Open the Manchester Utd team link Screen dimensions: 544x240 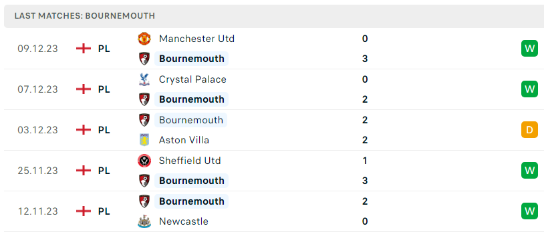[x=196, y=39]
